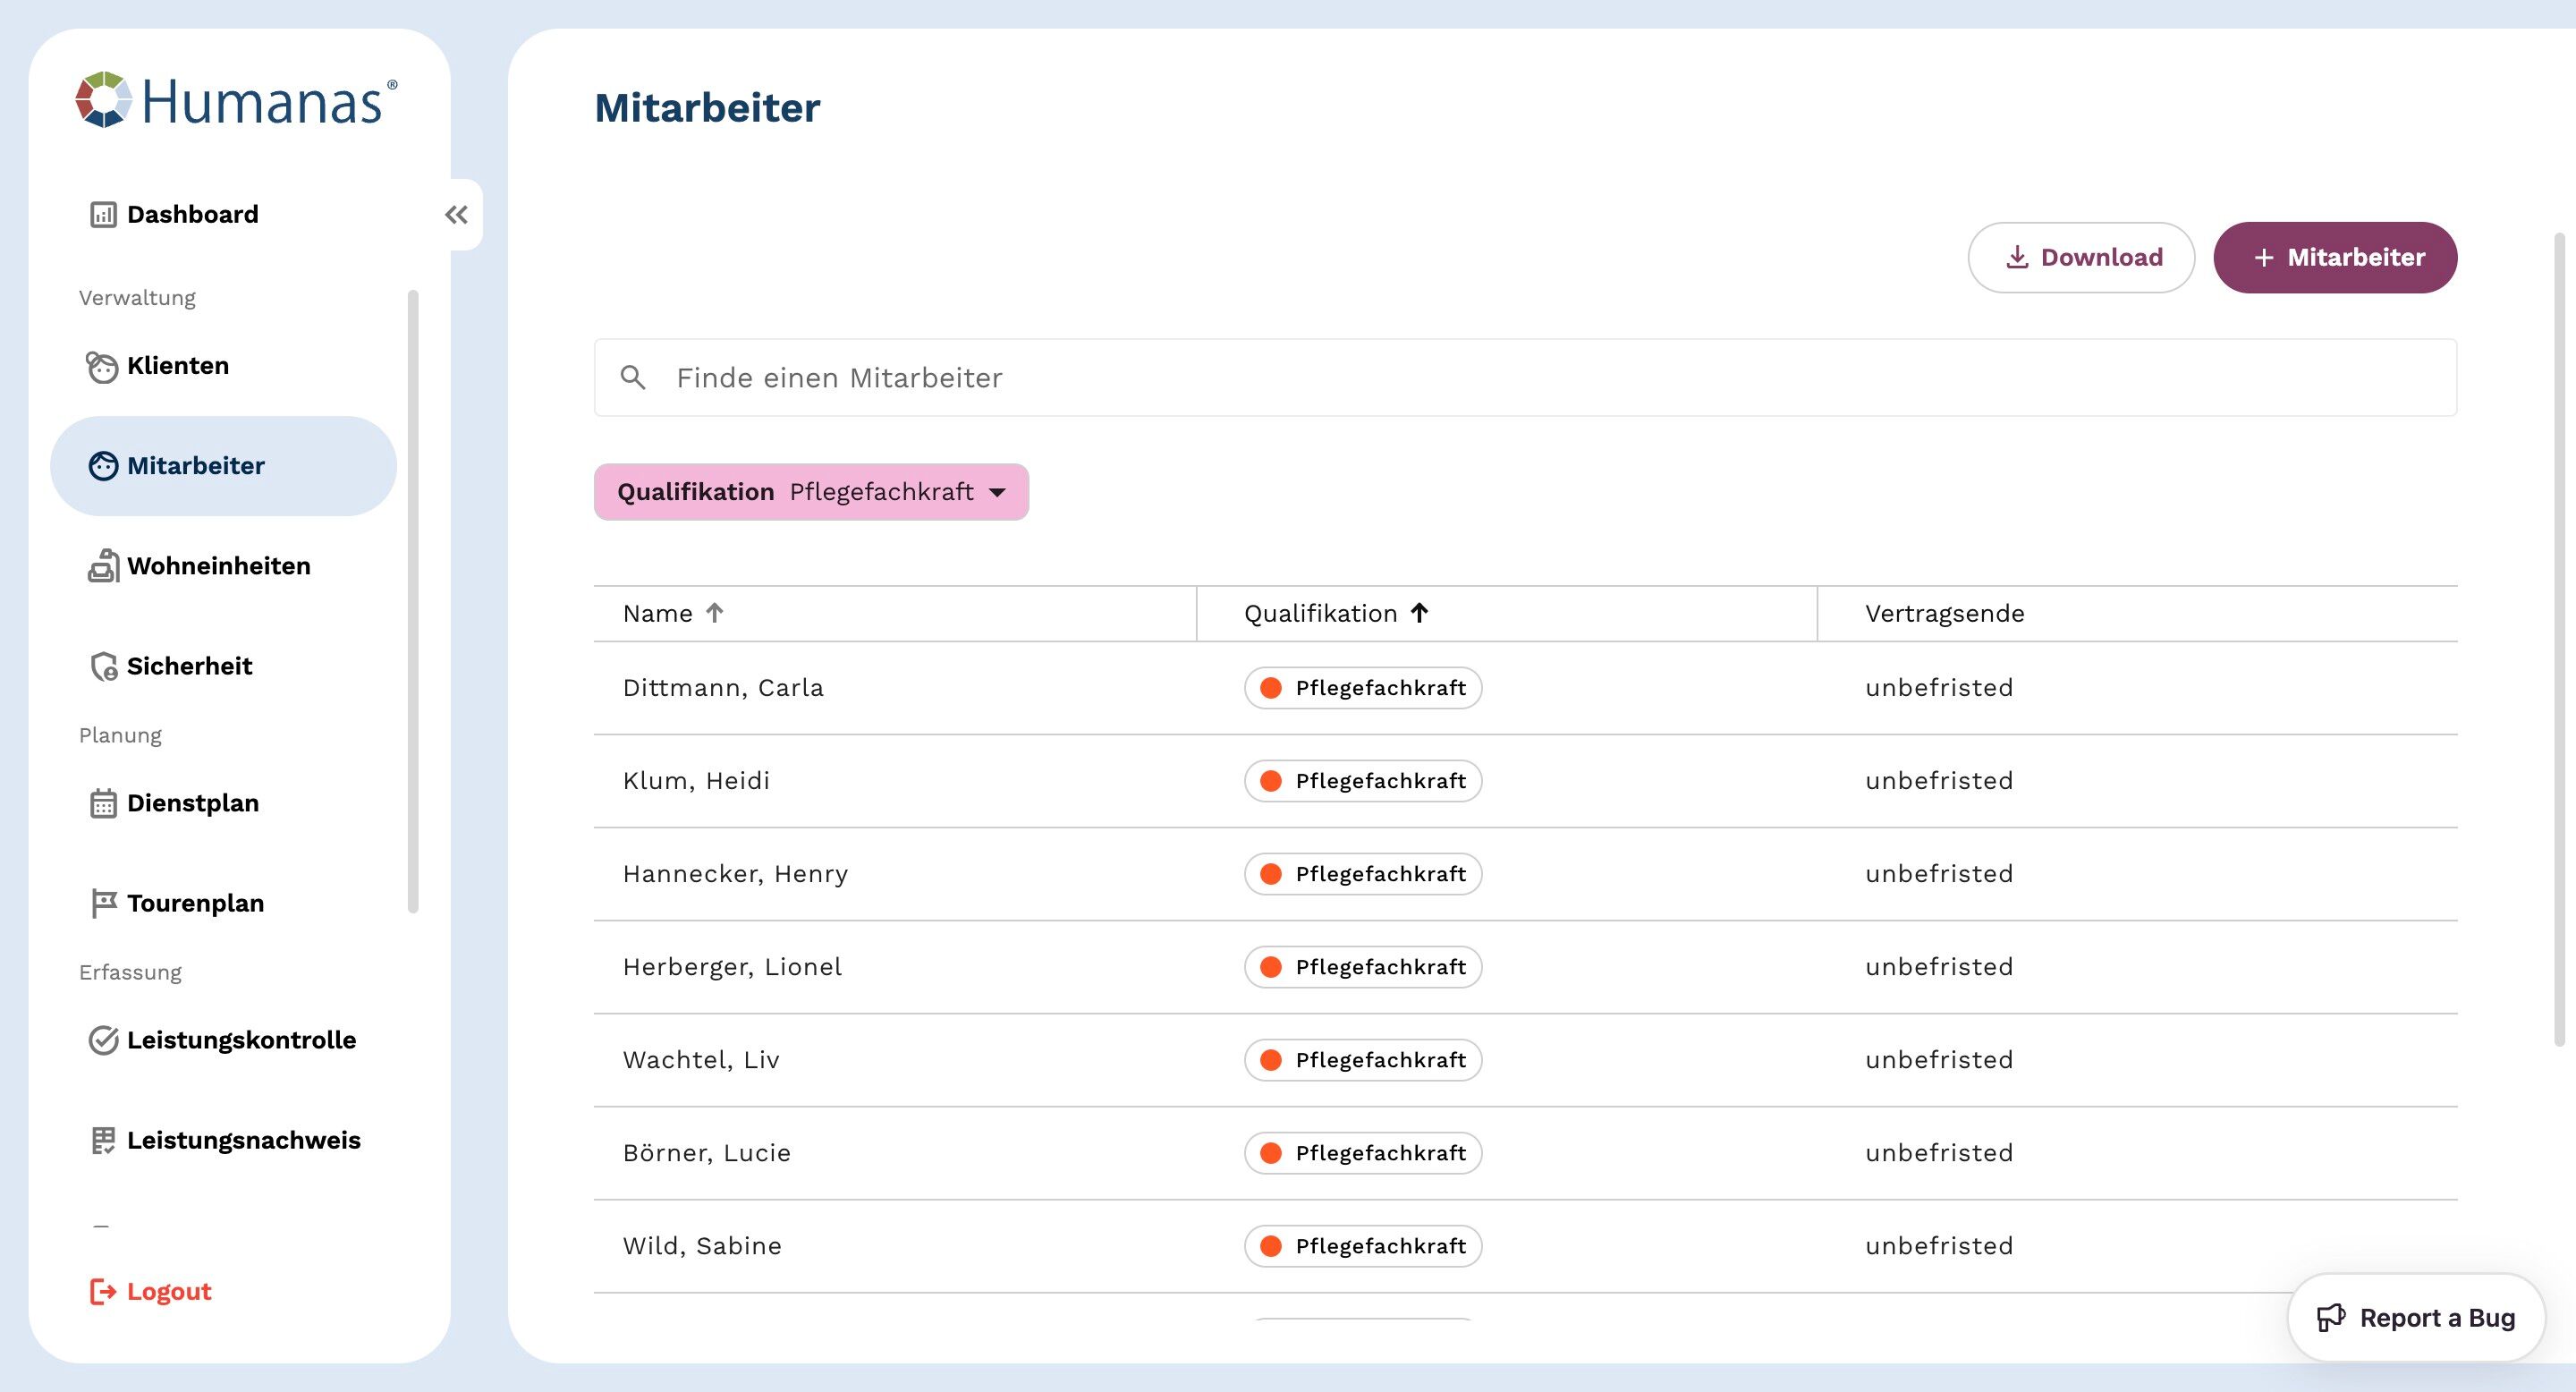Click the Leistungsnachweis sheet icon

[103, 1141]
